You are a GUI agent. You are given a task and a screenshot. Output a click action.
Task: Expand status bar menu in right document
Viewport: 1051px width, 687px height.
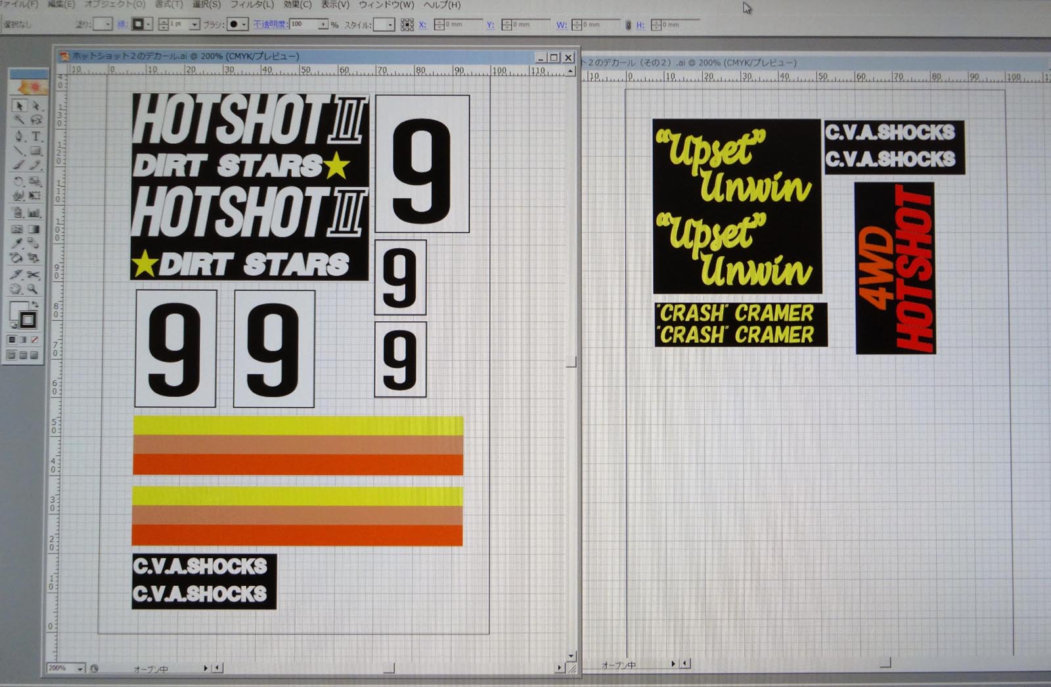673,664
